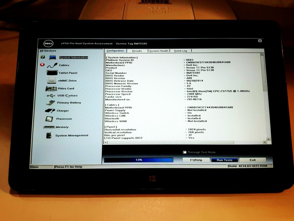The height and width of the screenshot is (221, 294).
Task: Click the Dell logo in header
Action: 49,43
